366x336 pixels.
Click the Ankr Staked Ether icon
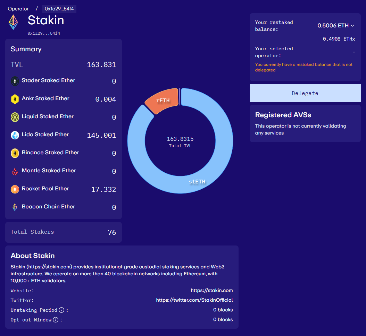[x=14, y=98]
